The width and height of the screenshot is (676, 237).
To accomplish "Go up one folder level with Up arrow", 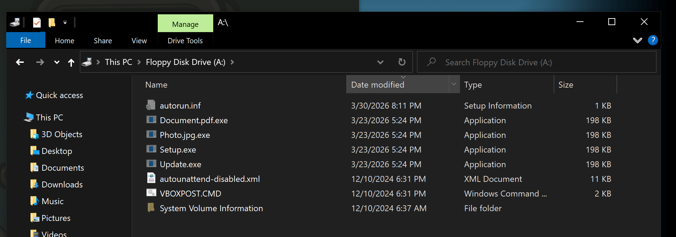I will tap(71, 62).
